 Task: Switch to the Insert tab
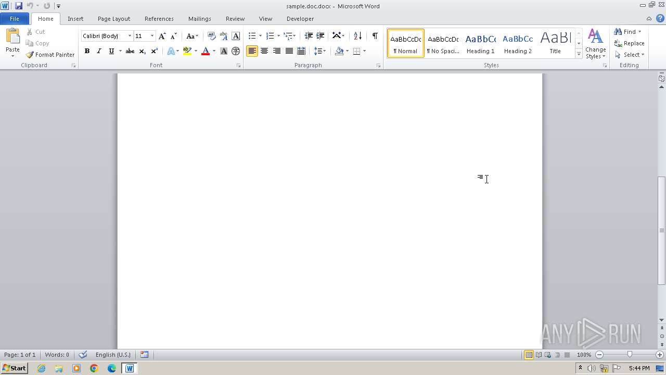tap(75, 19)
